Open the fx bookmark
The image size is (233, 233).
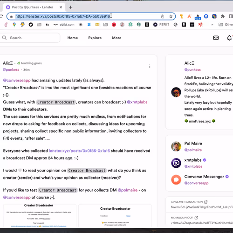(x=47, y=25)
